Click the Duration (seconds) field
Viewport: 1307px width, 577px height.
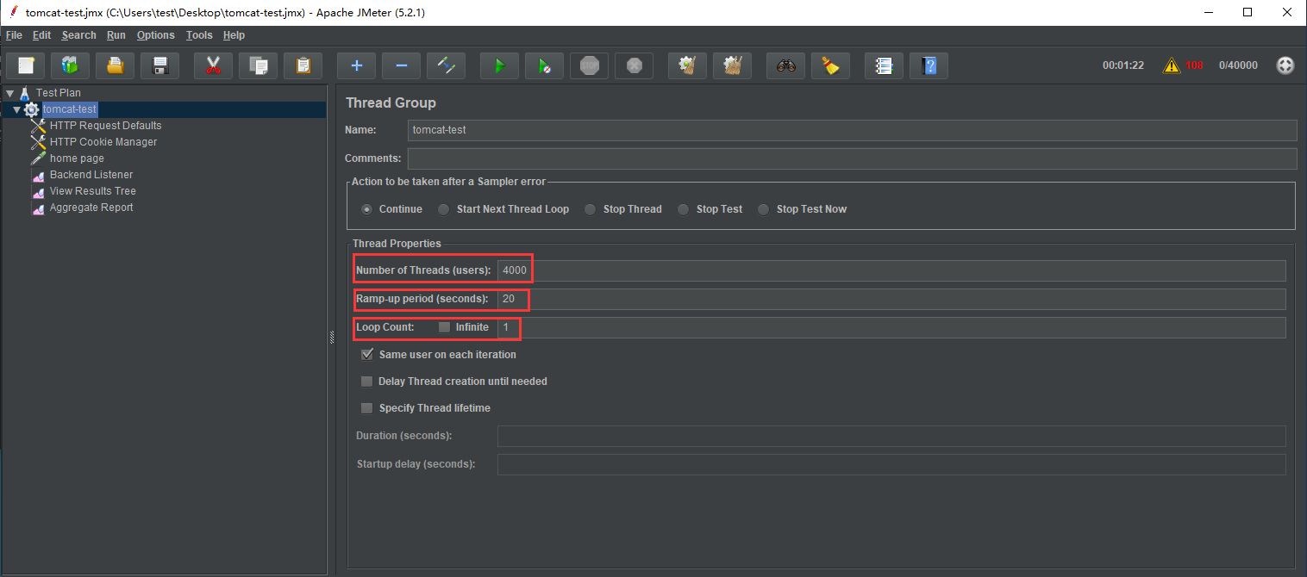tap(891, 436)
